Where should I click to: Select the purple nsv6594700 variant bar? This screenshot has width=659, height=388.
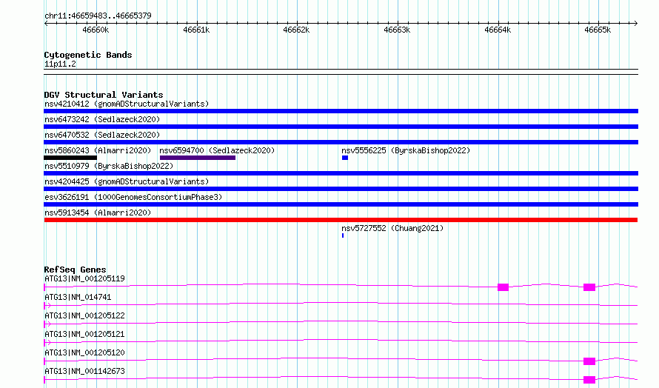[198, 158]
